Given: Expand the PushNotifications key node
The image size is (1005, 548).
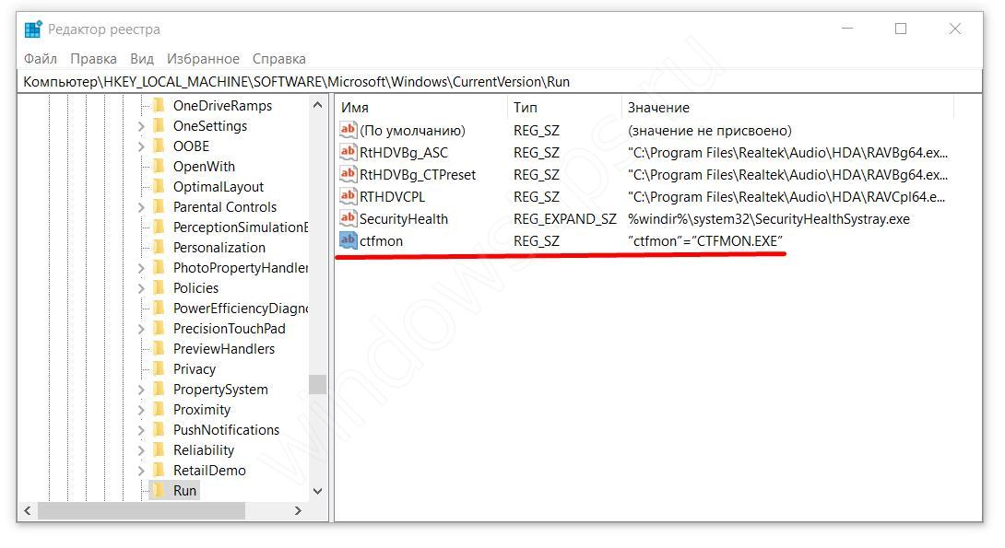Looking at the screenshot, I should [141, 430].
